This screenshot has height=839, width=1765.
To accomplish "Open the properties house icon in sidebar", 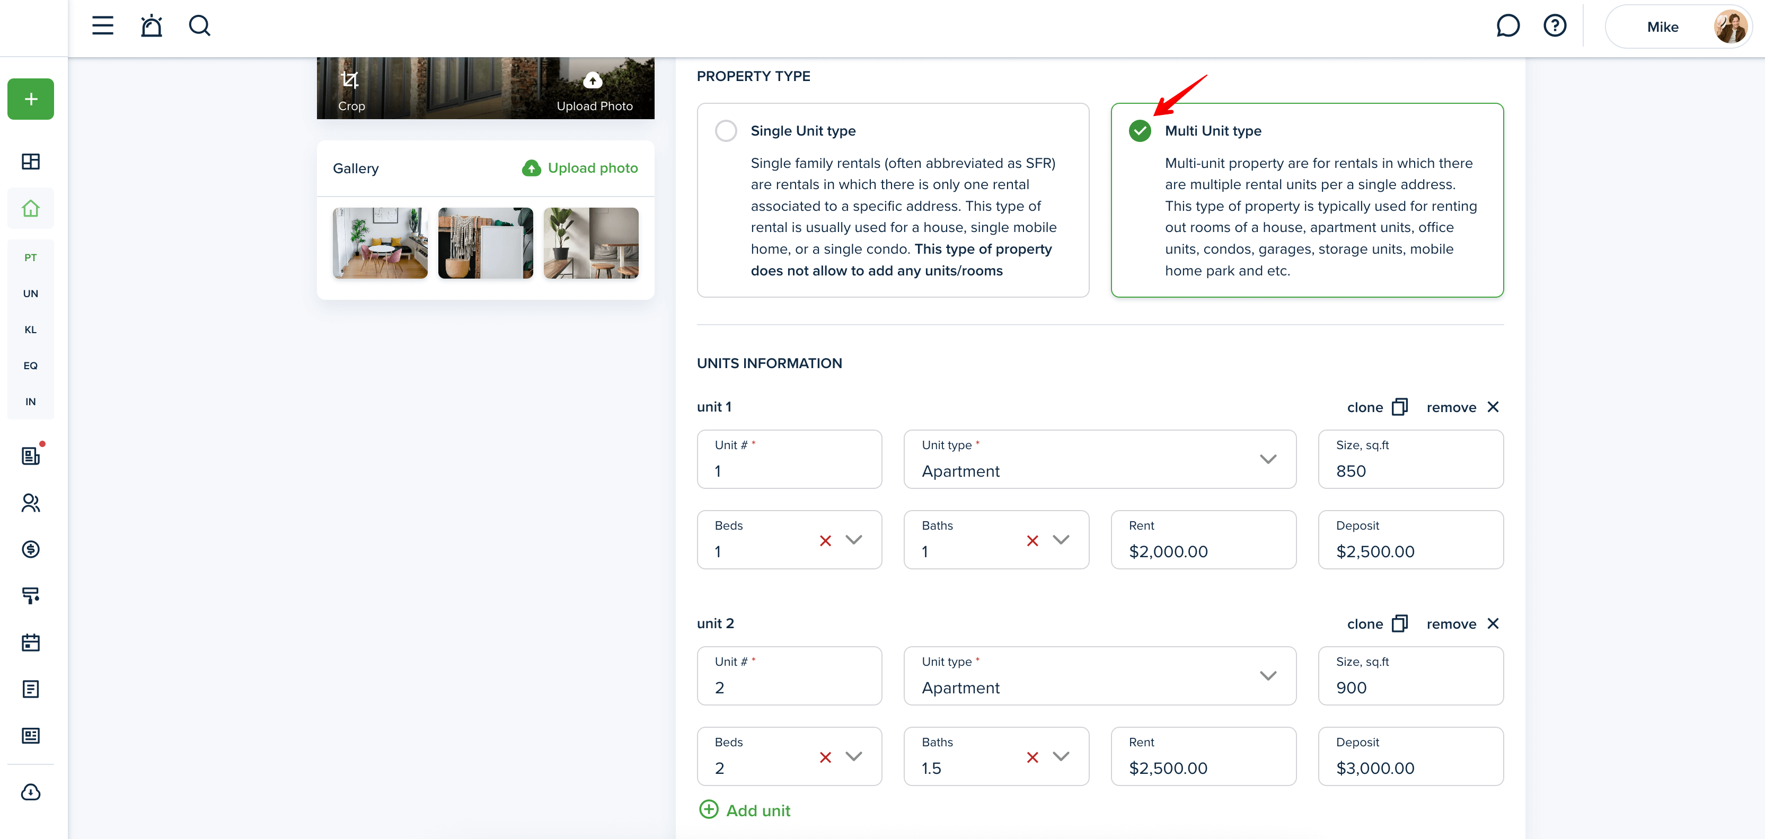I will pos(31,208).
